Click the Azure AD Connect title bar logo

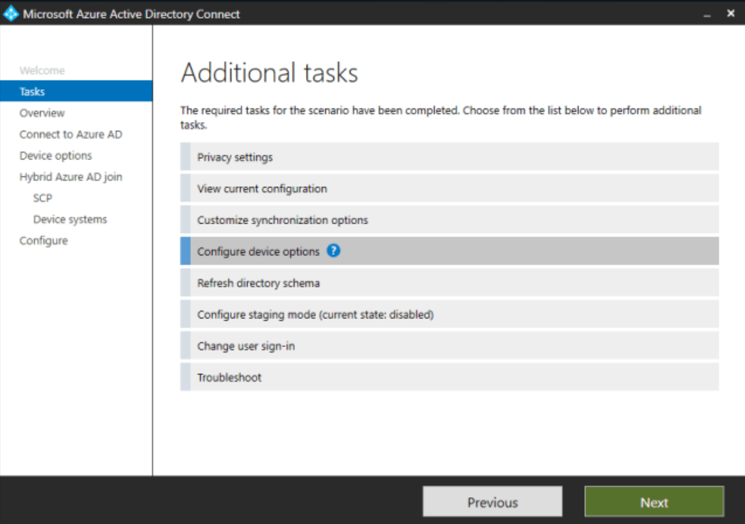[x=10, y=14]
